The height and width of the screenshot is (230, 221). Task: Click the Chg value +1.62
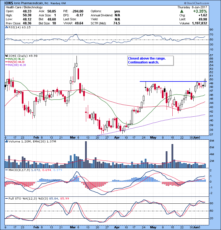203,15
